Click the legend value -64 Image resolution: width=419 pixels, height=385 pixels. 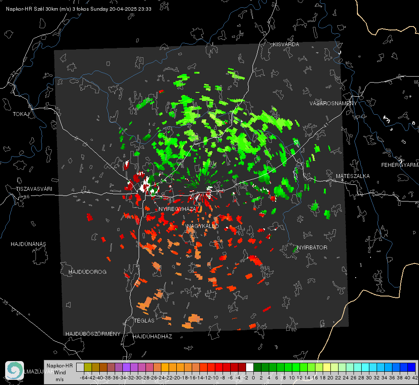coord(84,378)
